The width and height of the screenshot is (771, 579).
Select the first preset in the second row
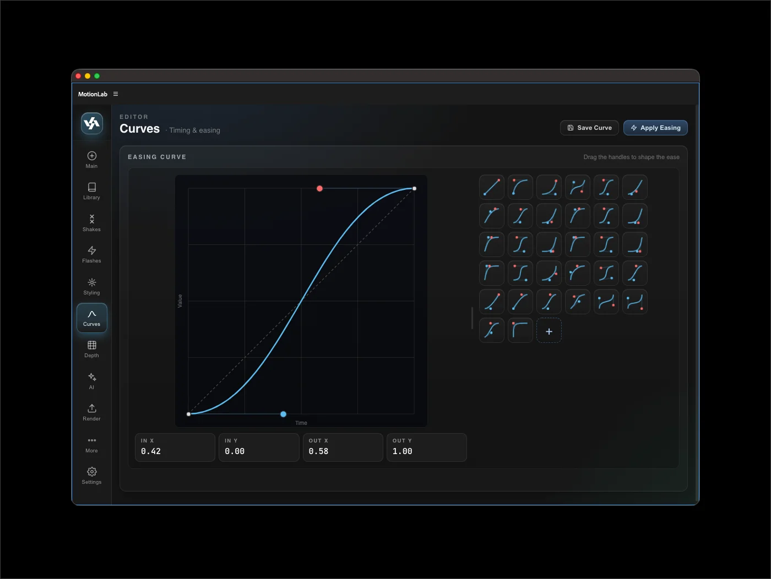point(492,216)
